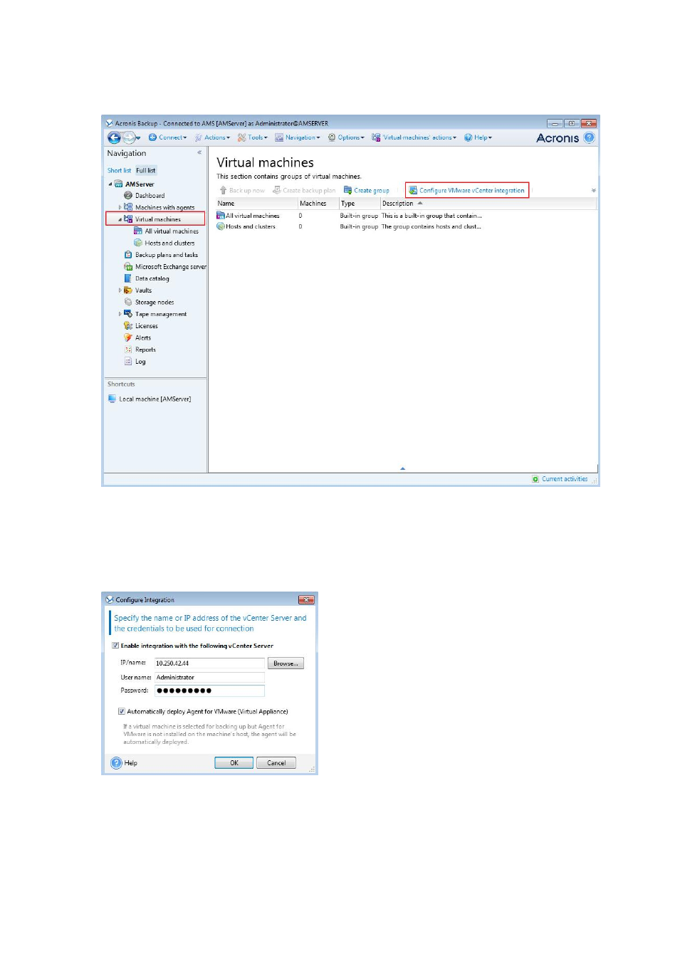The image size is (680, 961).
Task: Sort by the Machines column header
Action: coord(318,204)
